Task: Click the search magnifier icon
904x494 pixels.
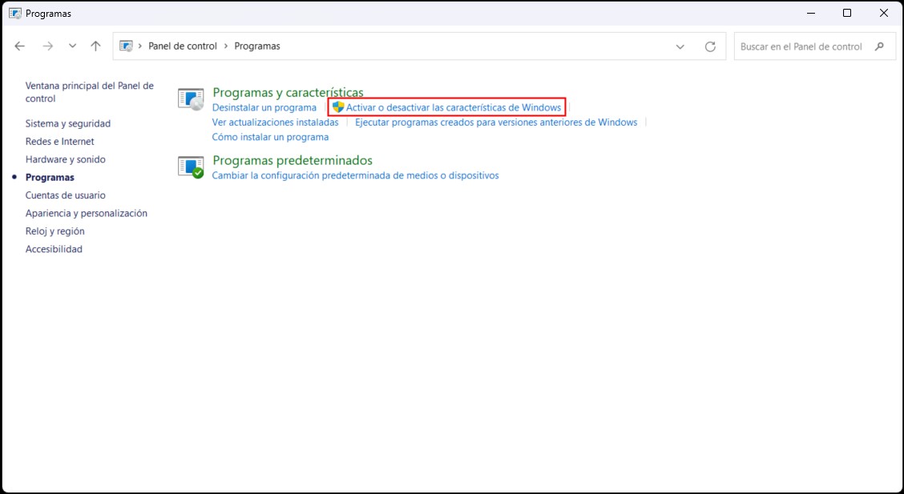Action: point(879,46)
